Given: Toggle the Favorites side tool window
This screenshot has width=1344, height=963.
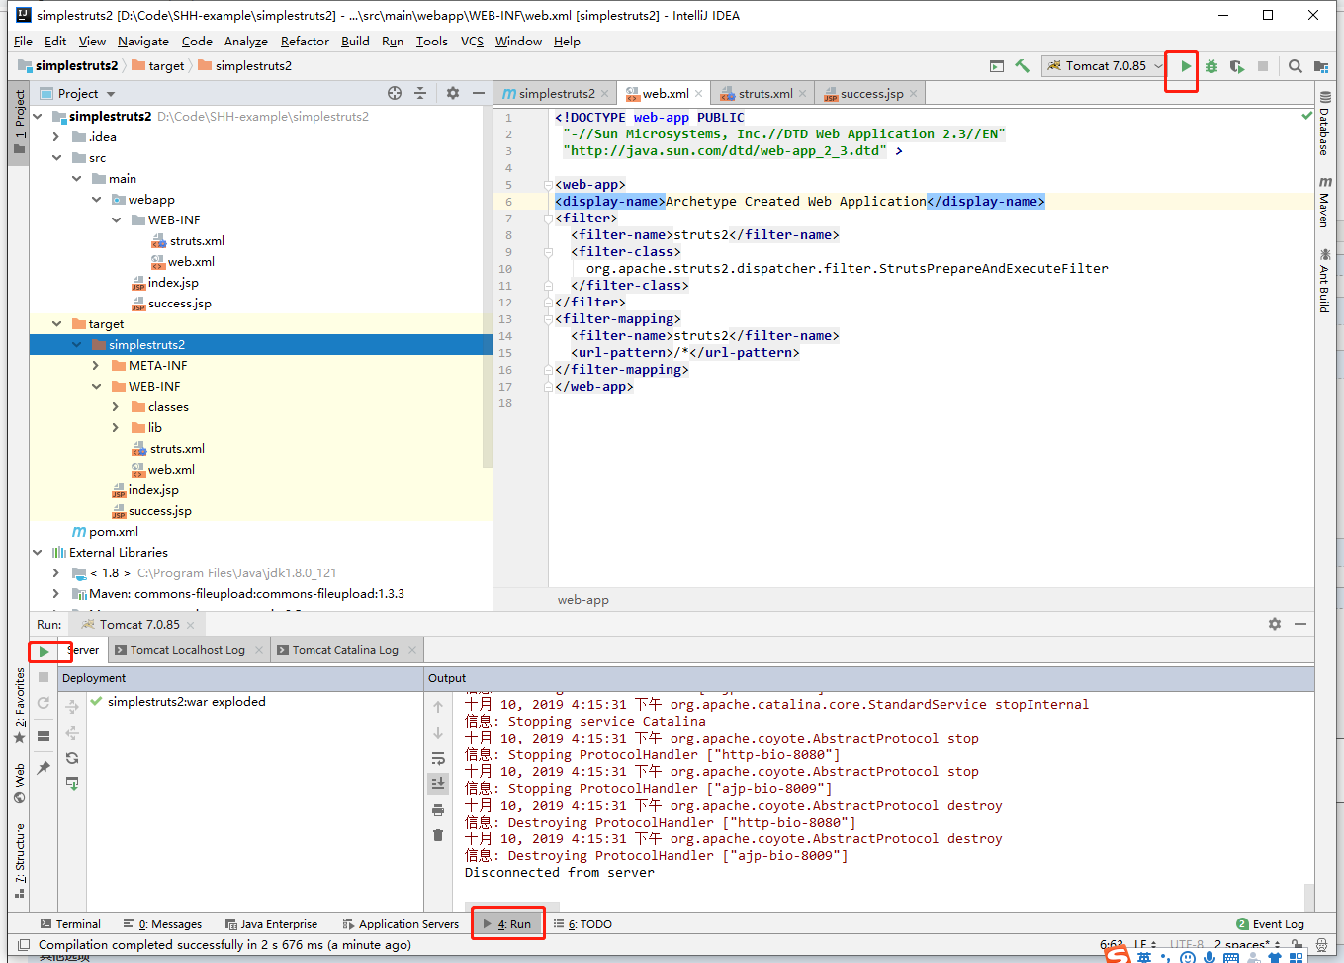Looking at the screenshot, I should (x=19, y=705).
